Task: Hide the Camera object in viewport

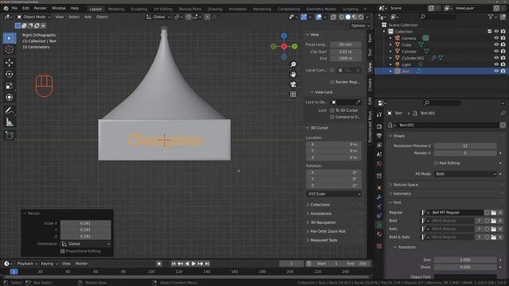Action: [x=496, y=38]
